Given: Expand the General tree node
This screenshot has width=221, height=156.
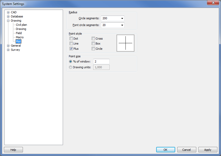Looking at the screenshot, I should [x=8, y=46].
